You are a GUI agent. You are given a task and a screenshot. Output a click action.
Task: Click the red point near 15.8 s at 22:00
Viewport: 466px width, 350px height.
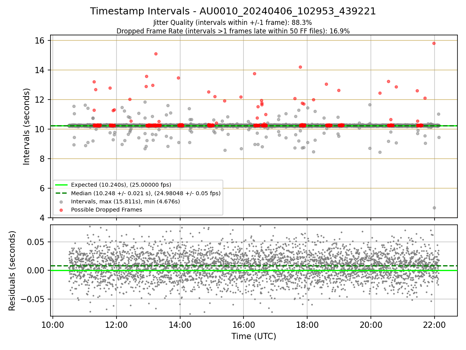(x=434, y=43)
